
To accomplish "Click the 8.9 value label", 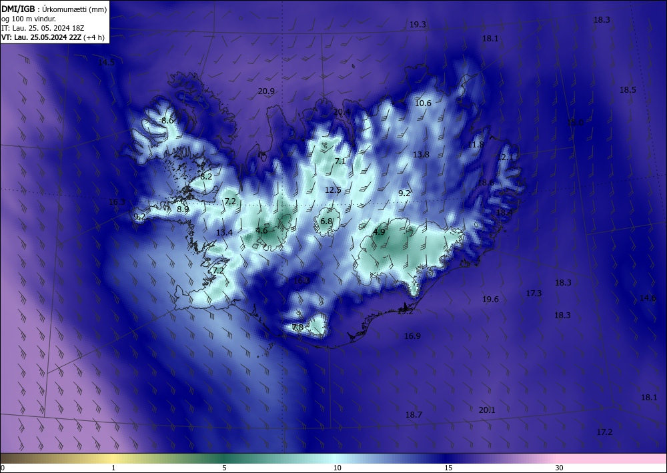I will click(x=183, y=209).
